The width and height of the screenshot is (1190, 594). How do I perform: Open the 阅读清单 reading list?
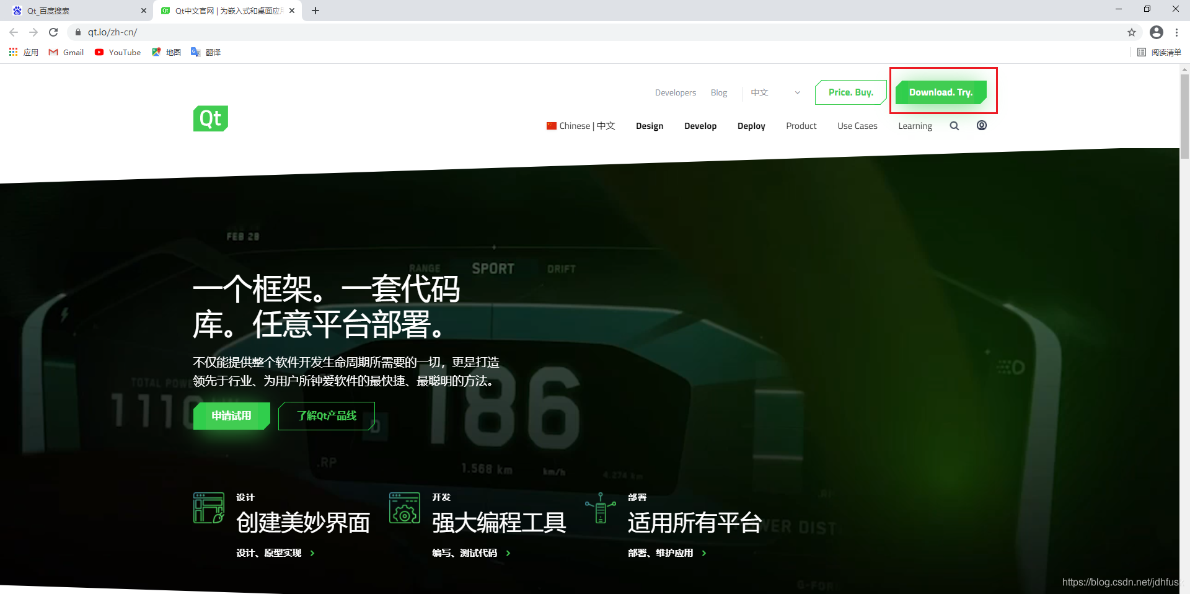[x=1160, y=52]
